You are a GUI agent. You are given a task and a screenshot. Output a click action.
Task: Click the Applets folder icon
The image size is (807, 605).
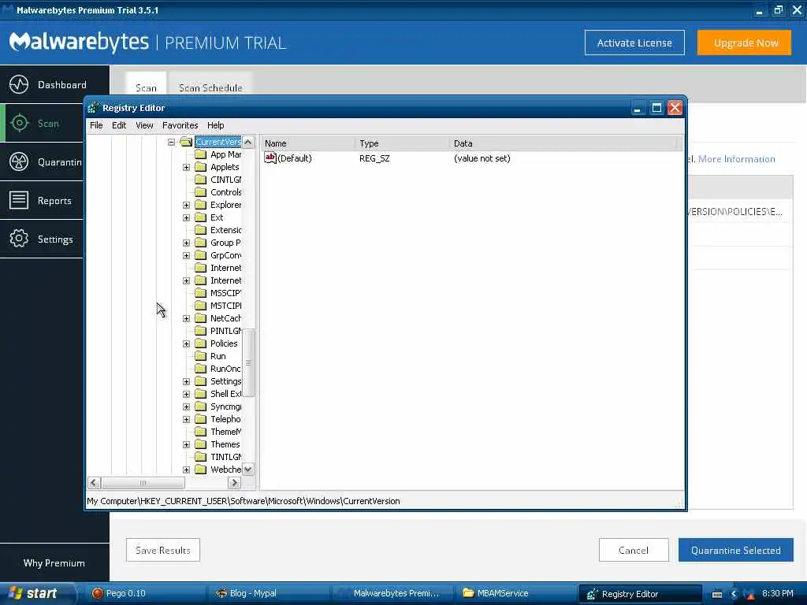(x=201, y=167)
